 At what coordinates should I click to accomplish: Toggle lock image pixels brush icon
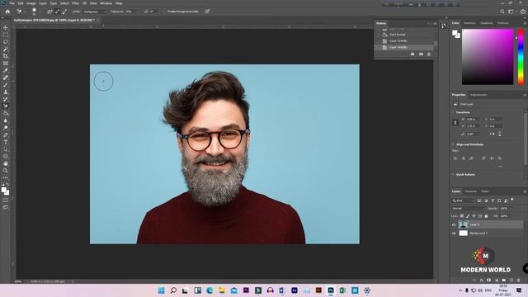tap(468, 216)
